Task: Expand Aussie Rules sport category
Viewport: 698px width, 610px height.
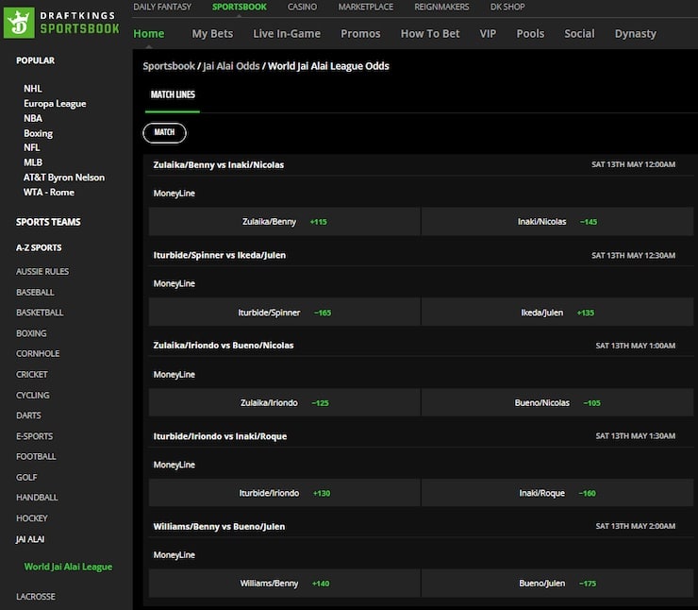Action: coord(42,271)
